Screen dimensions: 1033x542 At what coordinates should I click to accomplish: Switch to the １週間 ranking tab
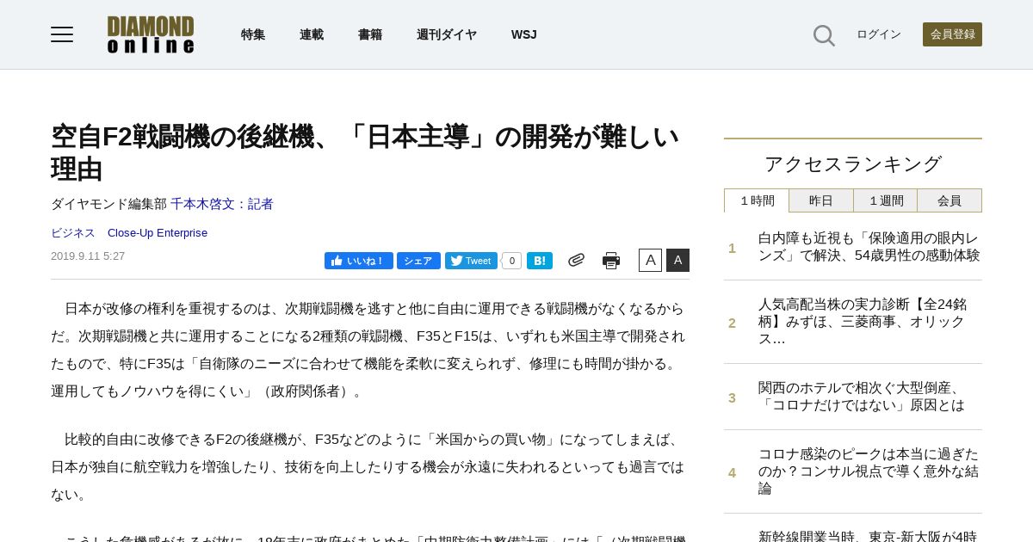(886, 200)
